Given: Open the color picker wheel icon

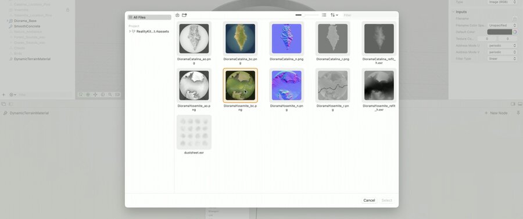Looking at the screenshot, I should pos(515,32).
